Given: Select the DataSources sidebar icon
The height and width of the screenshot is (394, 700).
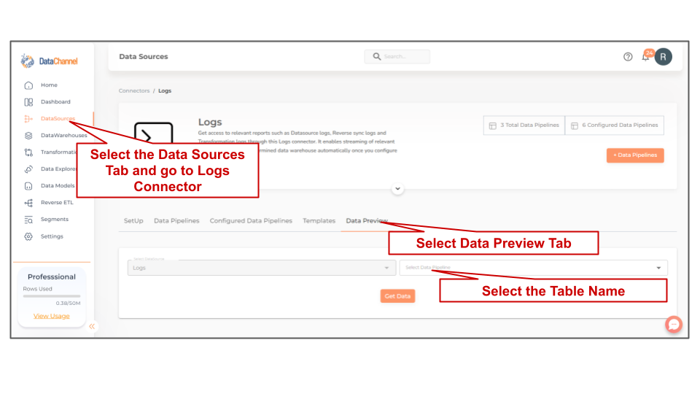Looking at the screenshot, I should coord(28,119).
